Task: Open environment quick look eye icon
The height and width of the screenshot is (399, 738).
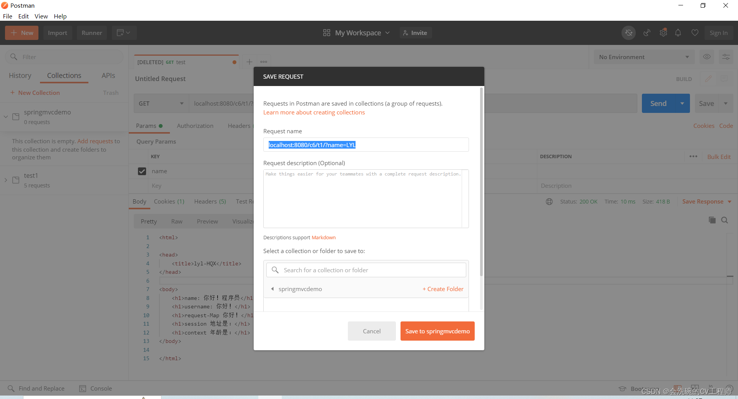Action: pos(707,57)
